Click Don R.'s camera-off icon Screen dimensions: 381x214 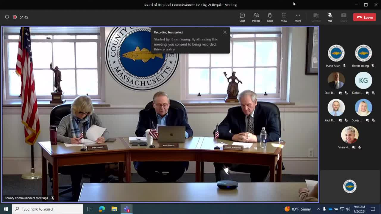click(340, 93)
